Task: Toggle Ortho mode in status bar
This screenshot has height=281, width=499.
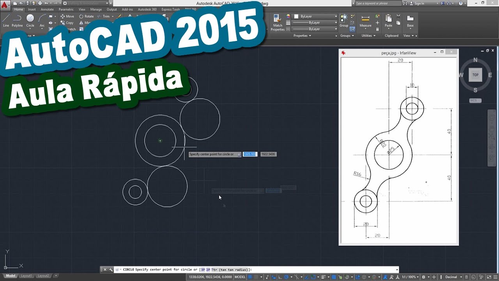Action: [280, 277]
